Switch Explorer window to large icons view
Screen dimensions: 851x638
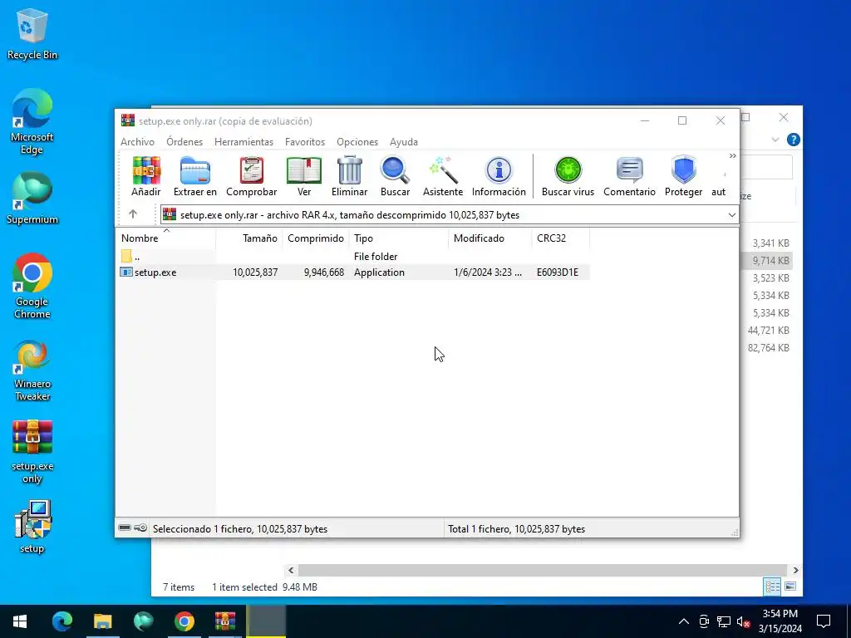[x=791, y=586]
